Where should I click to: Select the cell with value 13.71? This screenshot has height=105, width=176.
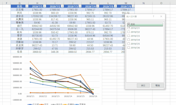[55, 45]
